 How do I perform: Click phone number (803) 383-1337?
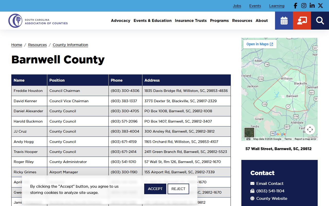(124, 101)
